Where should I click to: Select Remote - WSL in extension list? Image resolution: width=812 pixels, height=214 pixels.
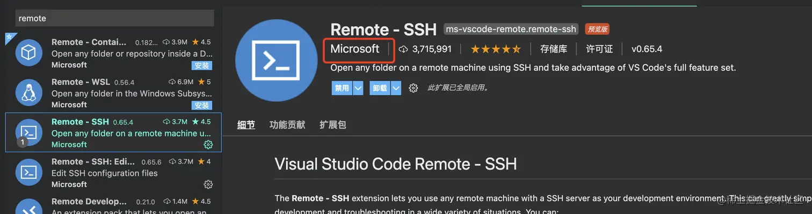pyautogui.click(x=113, y=92)
